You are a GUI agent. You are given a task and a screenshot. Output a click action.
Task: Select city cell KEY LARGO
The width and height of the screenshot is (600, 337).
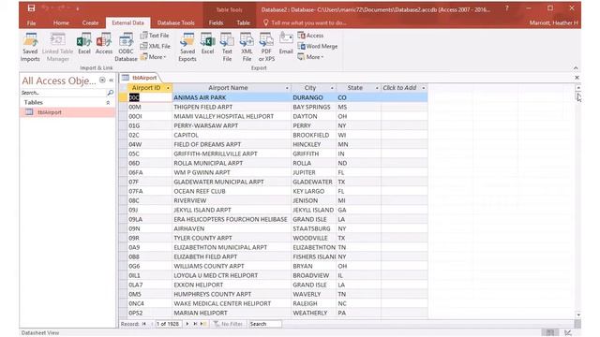[314, 191]
